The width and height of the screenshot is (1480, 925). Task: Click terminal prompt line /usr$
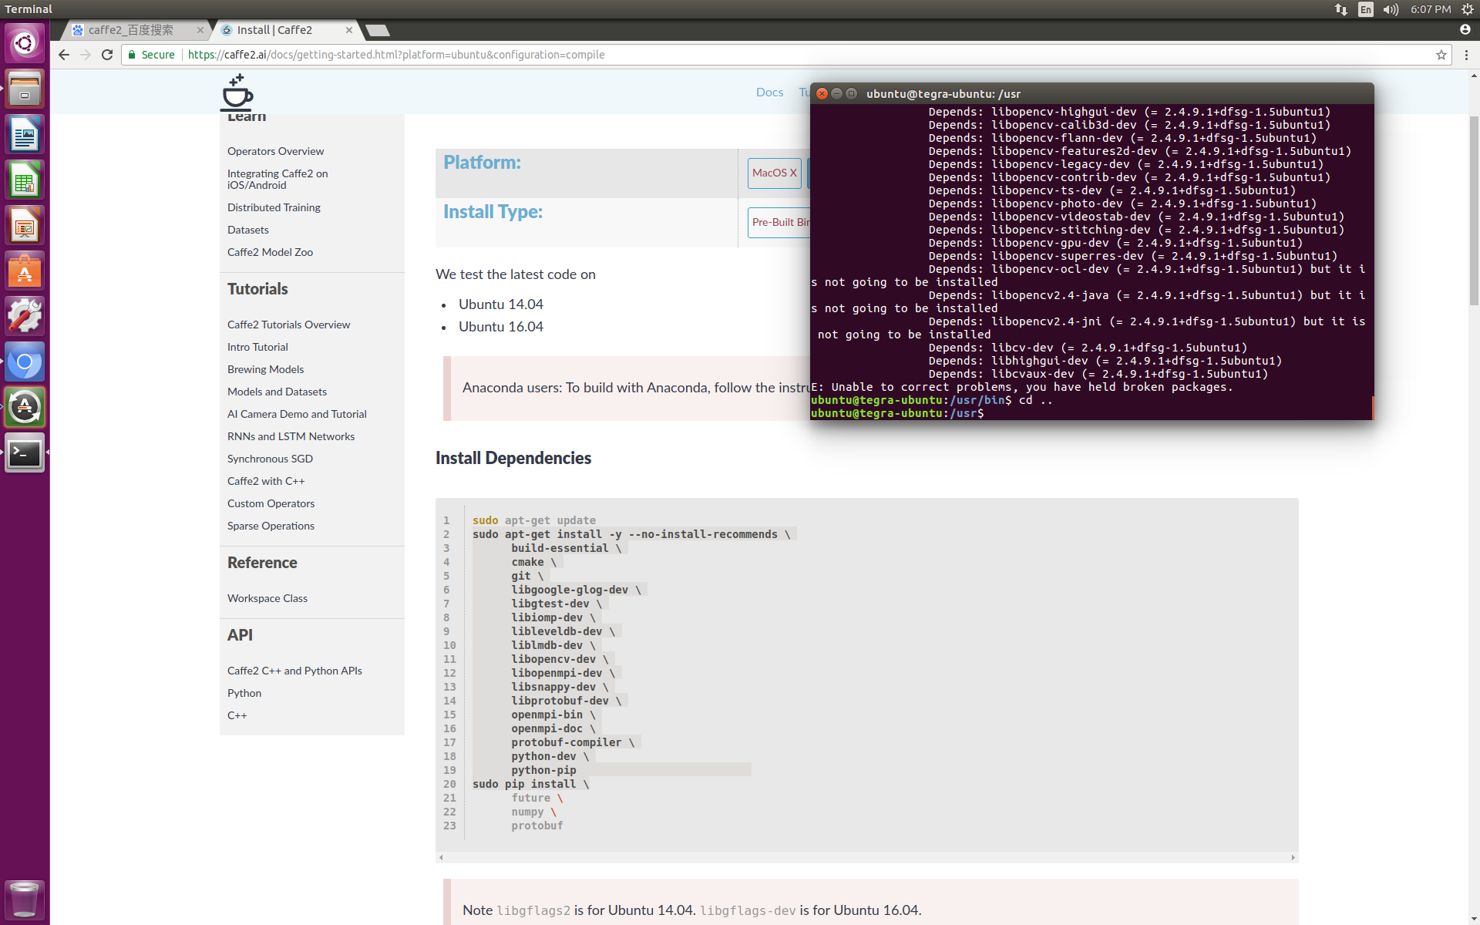pos(897,413)
